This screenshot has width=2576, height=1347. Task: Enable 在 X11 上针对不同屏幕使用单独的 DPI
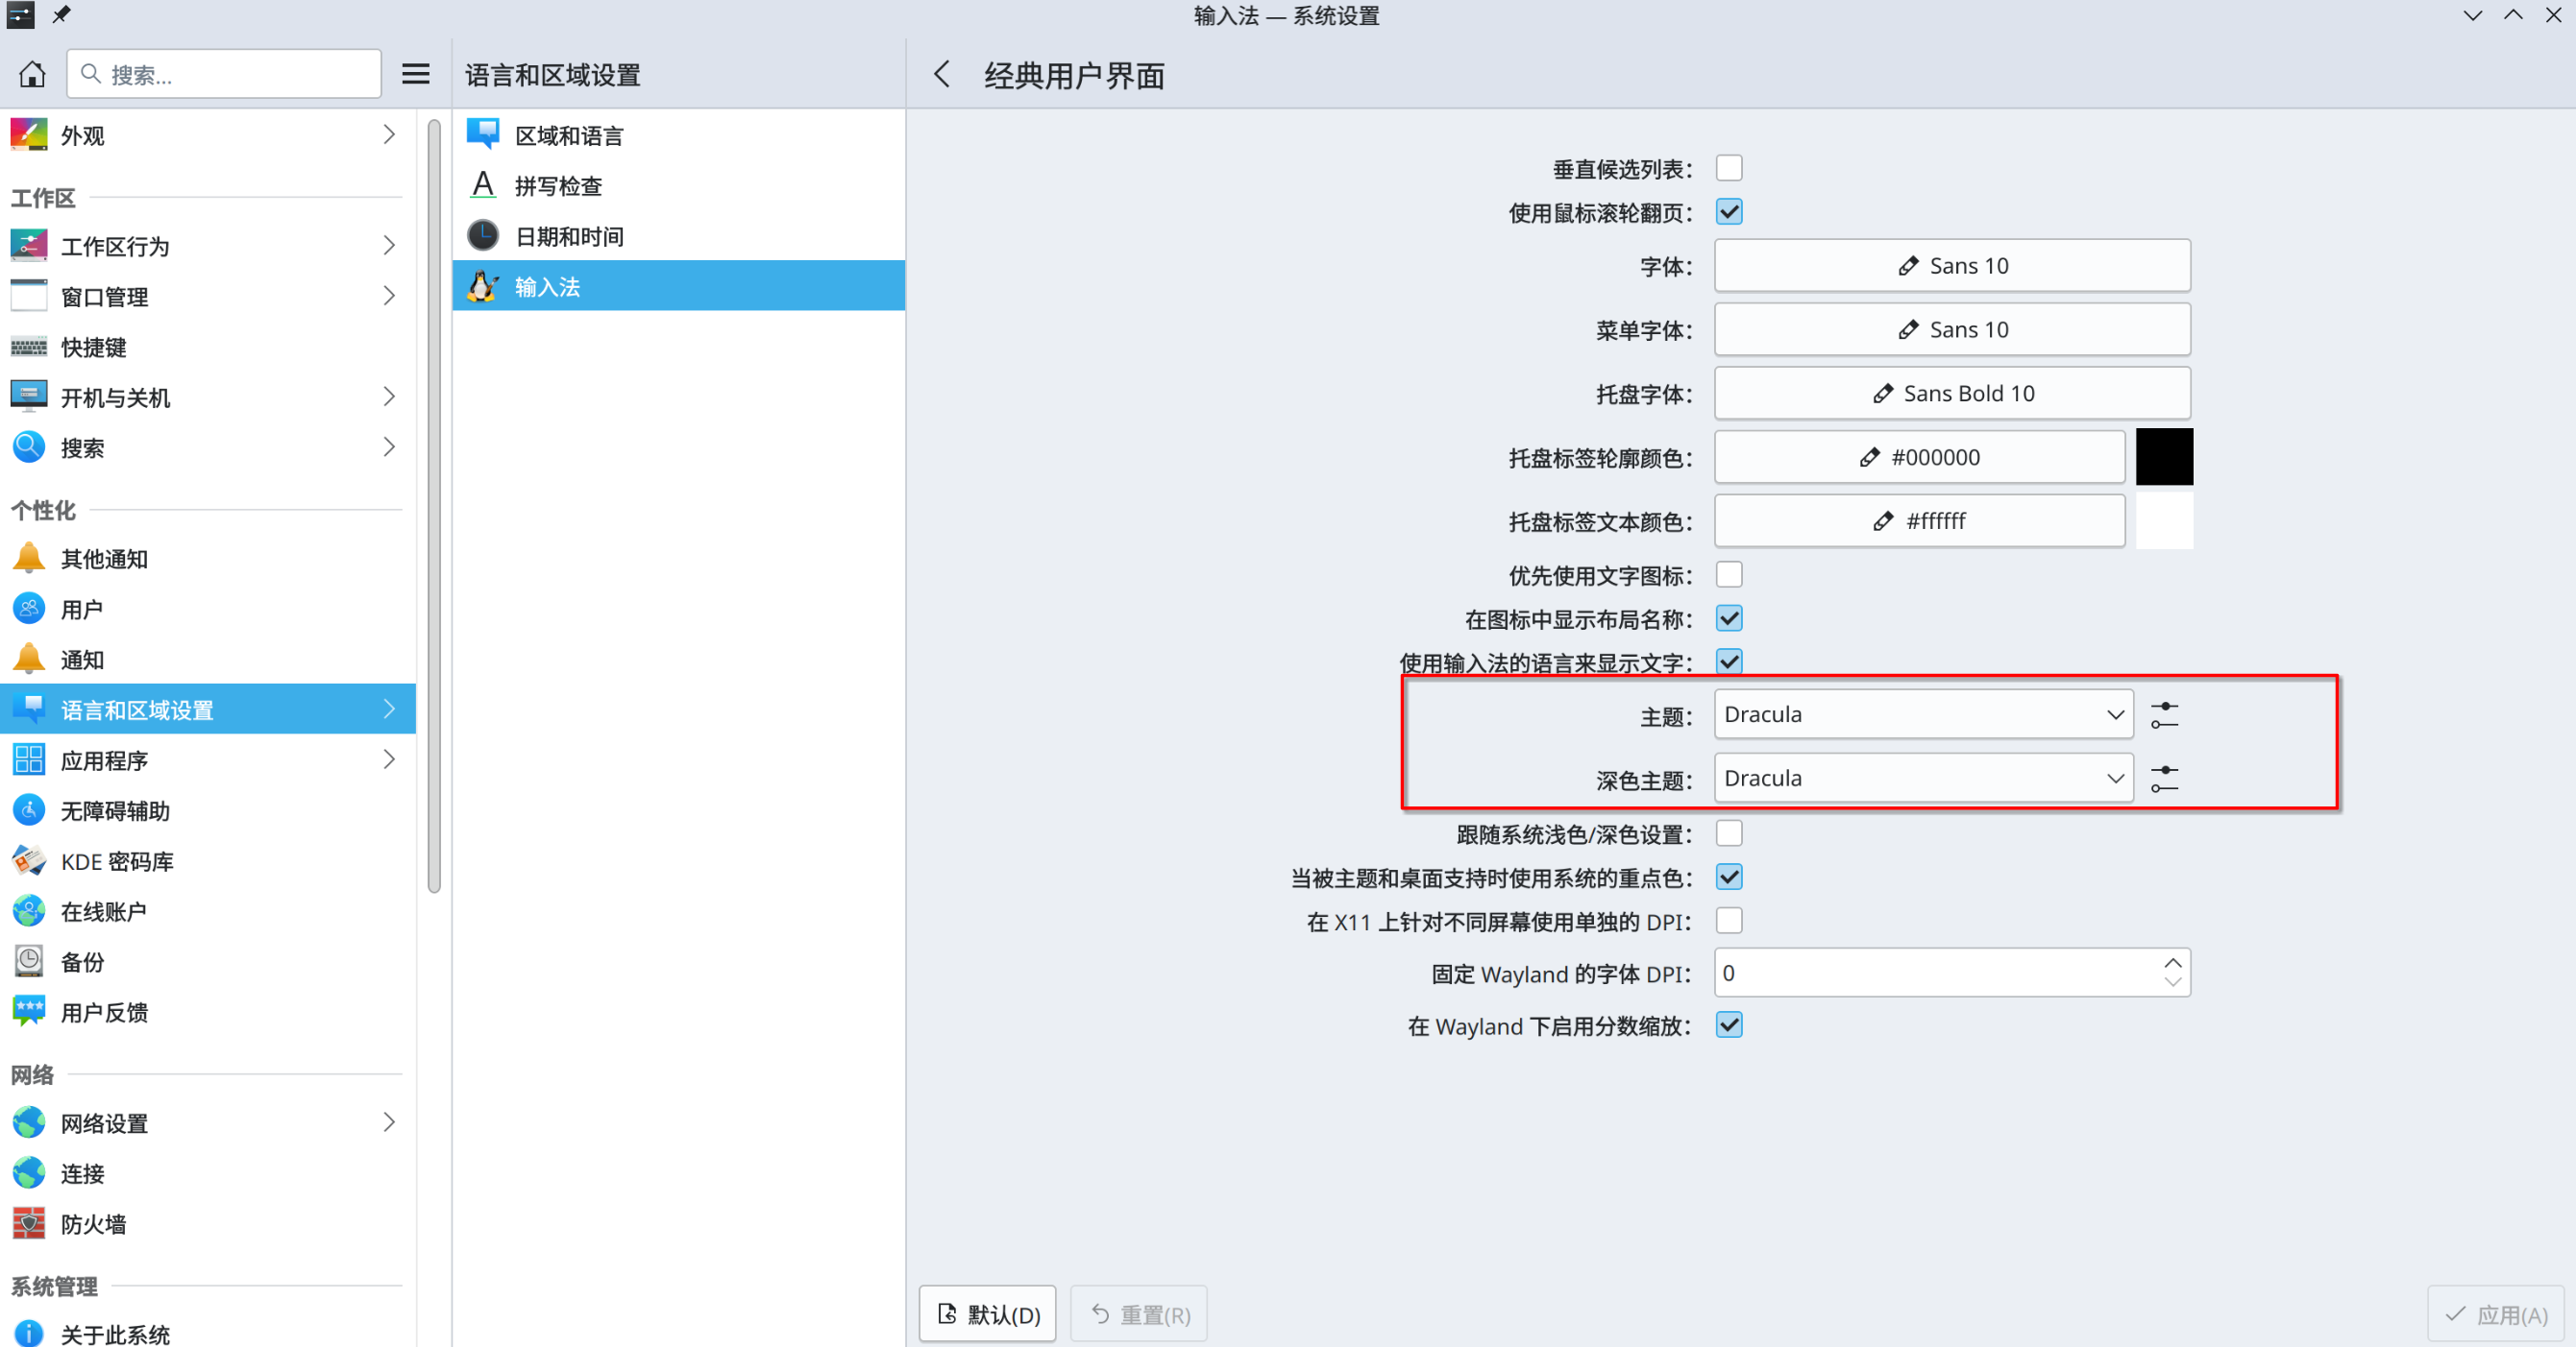[x=1729, y=921]
